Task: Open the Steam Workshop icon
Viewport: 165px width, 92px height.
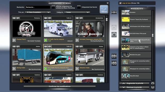Action: pyautogui.click(x=104, y=9)
